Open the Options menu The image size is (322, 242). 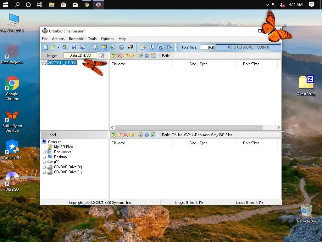coord(108,39)
